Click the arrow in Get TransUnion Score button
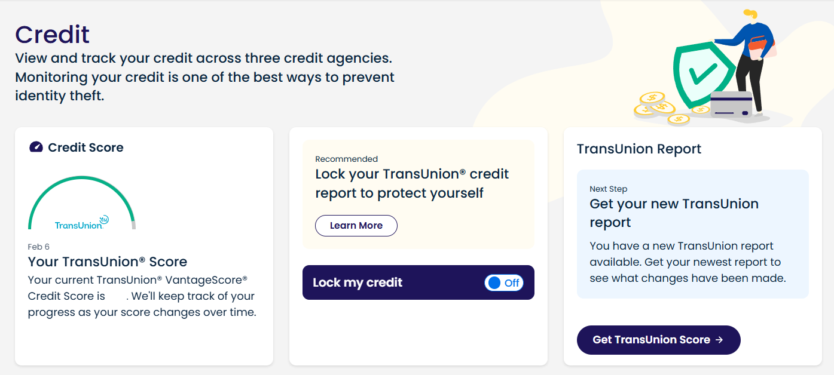The height and width of the screenshot is (375, 834). [719, 340]
